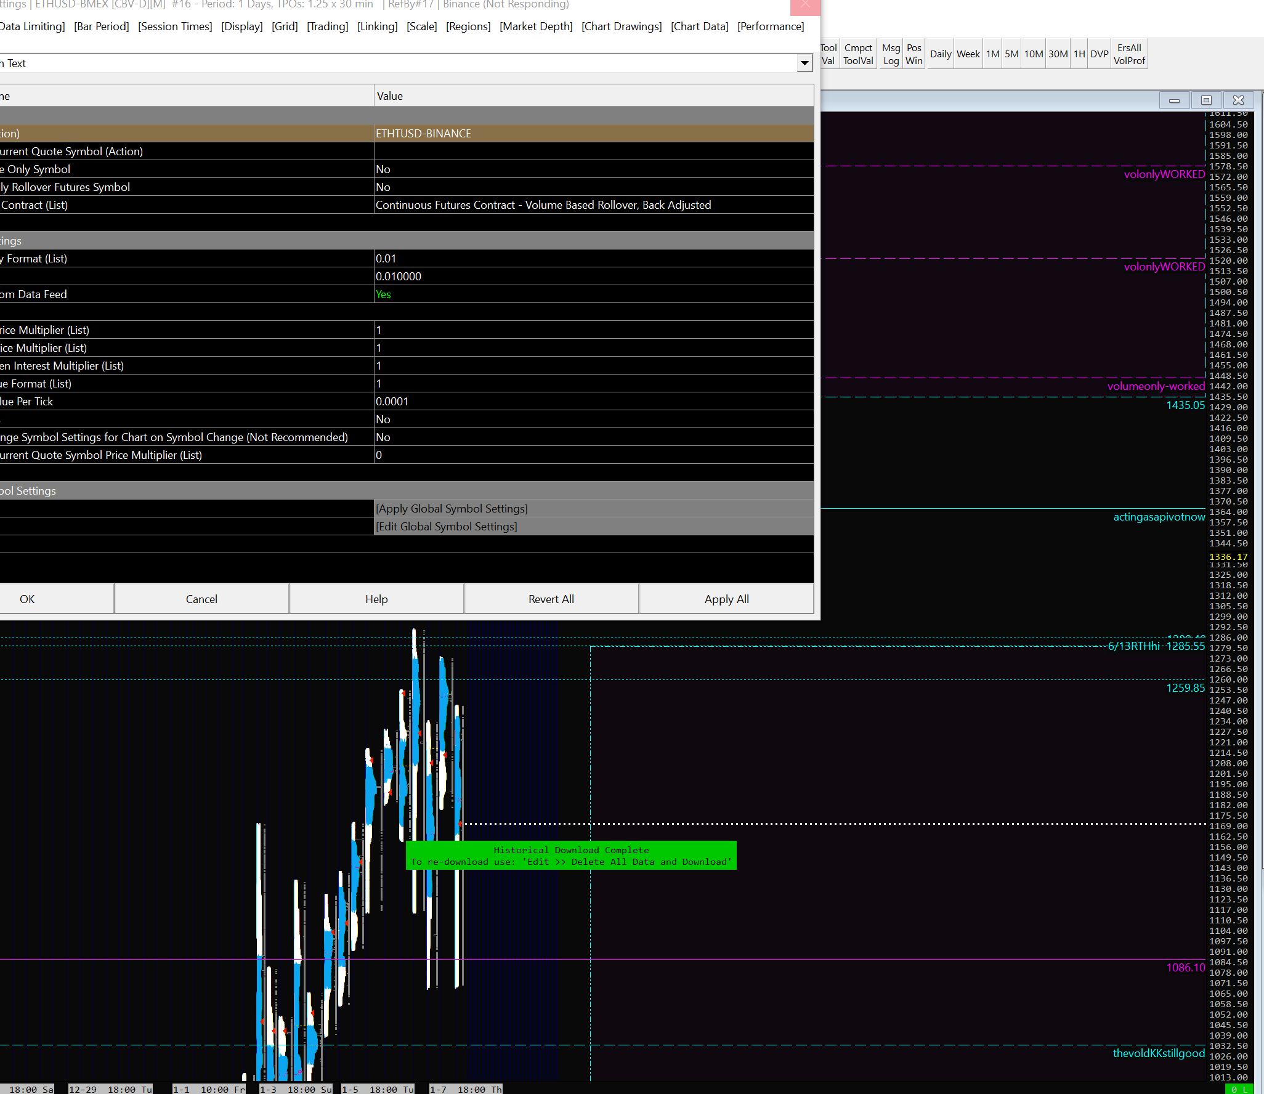Open the Msg Log toolbar button
Image resolution: width=1264 pixels, height=1094 pixels.
coord(891,54)
